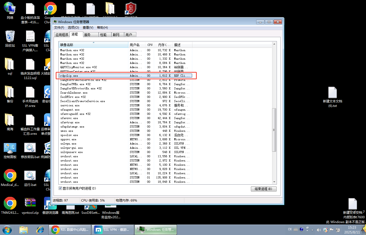Image resolution: width=366 pixels, height=235 pixels.
Task: Open Windows Explorer from taskbar
Action: click(24, 230)
